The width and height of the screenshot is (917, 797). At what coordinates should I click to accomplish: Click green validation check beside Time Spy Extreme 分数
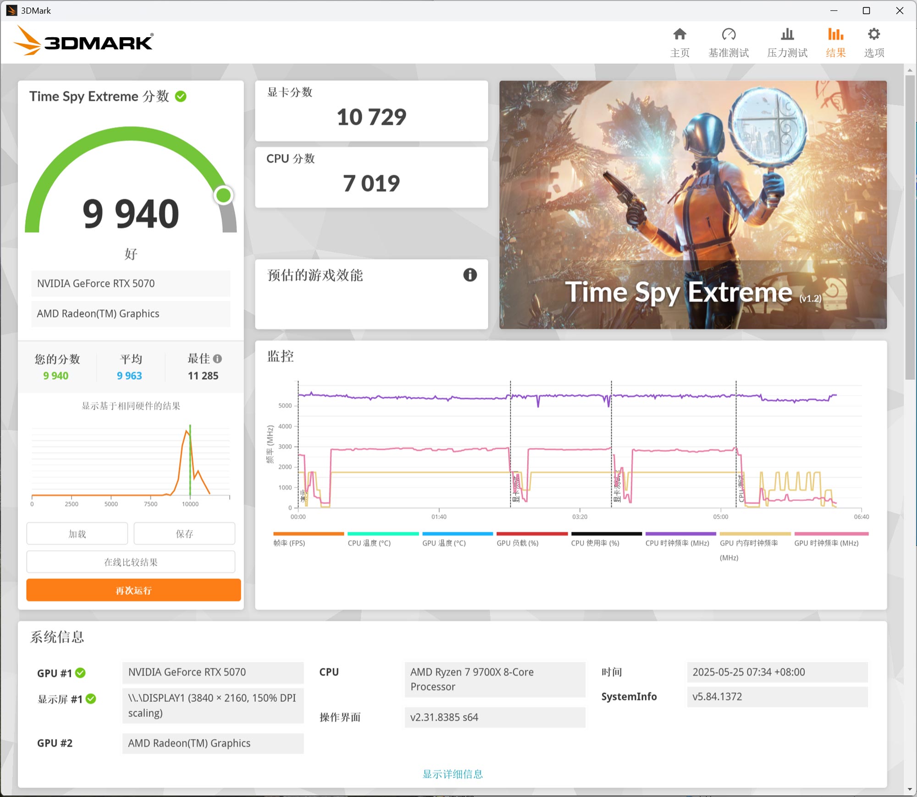[x=181, y=96]
